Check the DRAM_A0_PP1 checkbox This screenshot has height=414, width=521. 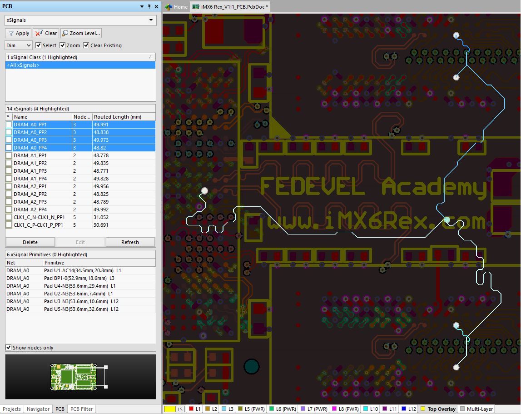(9, 125)
